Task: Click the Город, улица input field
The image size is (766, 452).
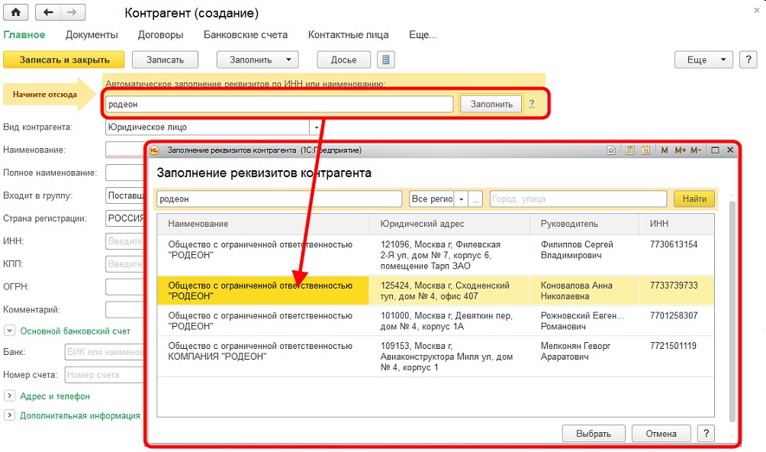Action: pyautogui.click(x=578, y=199)
